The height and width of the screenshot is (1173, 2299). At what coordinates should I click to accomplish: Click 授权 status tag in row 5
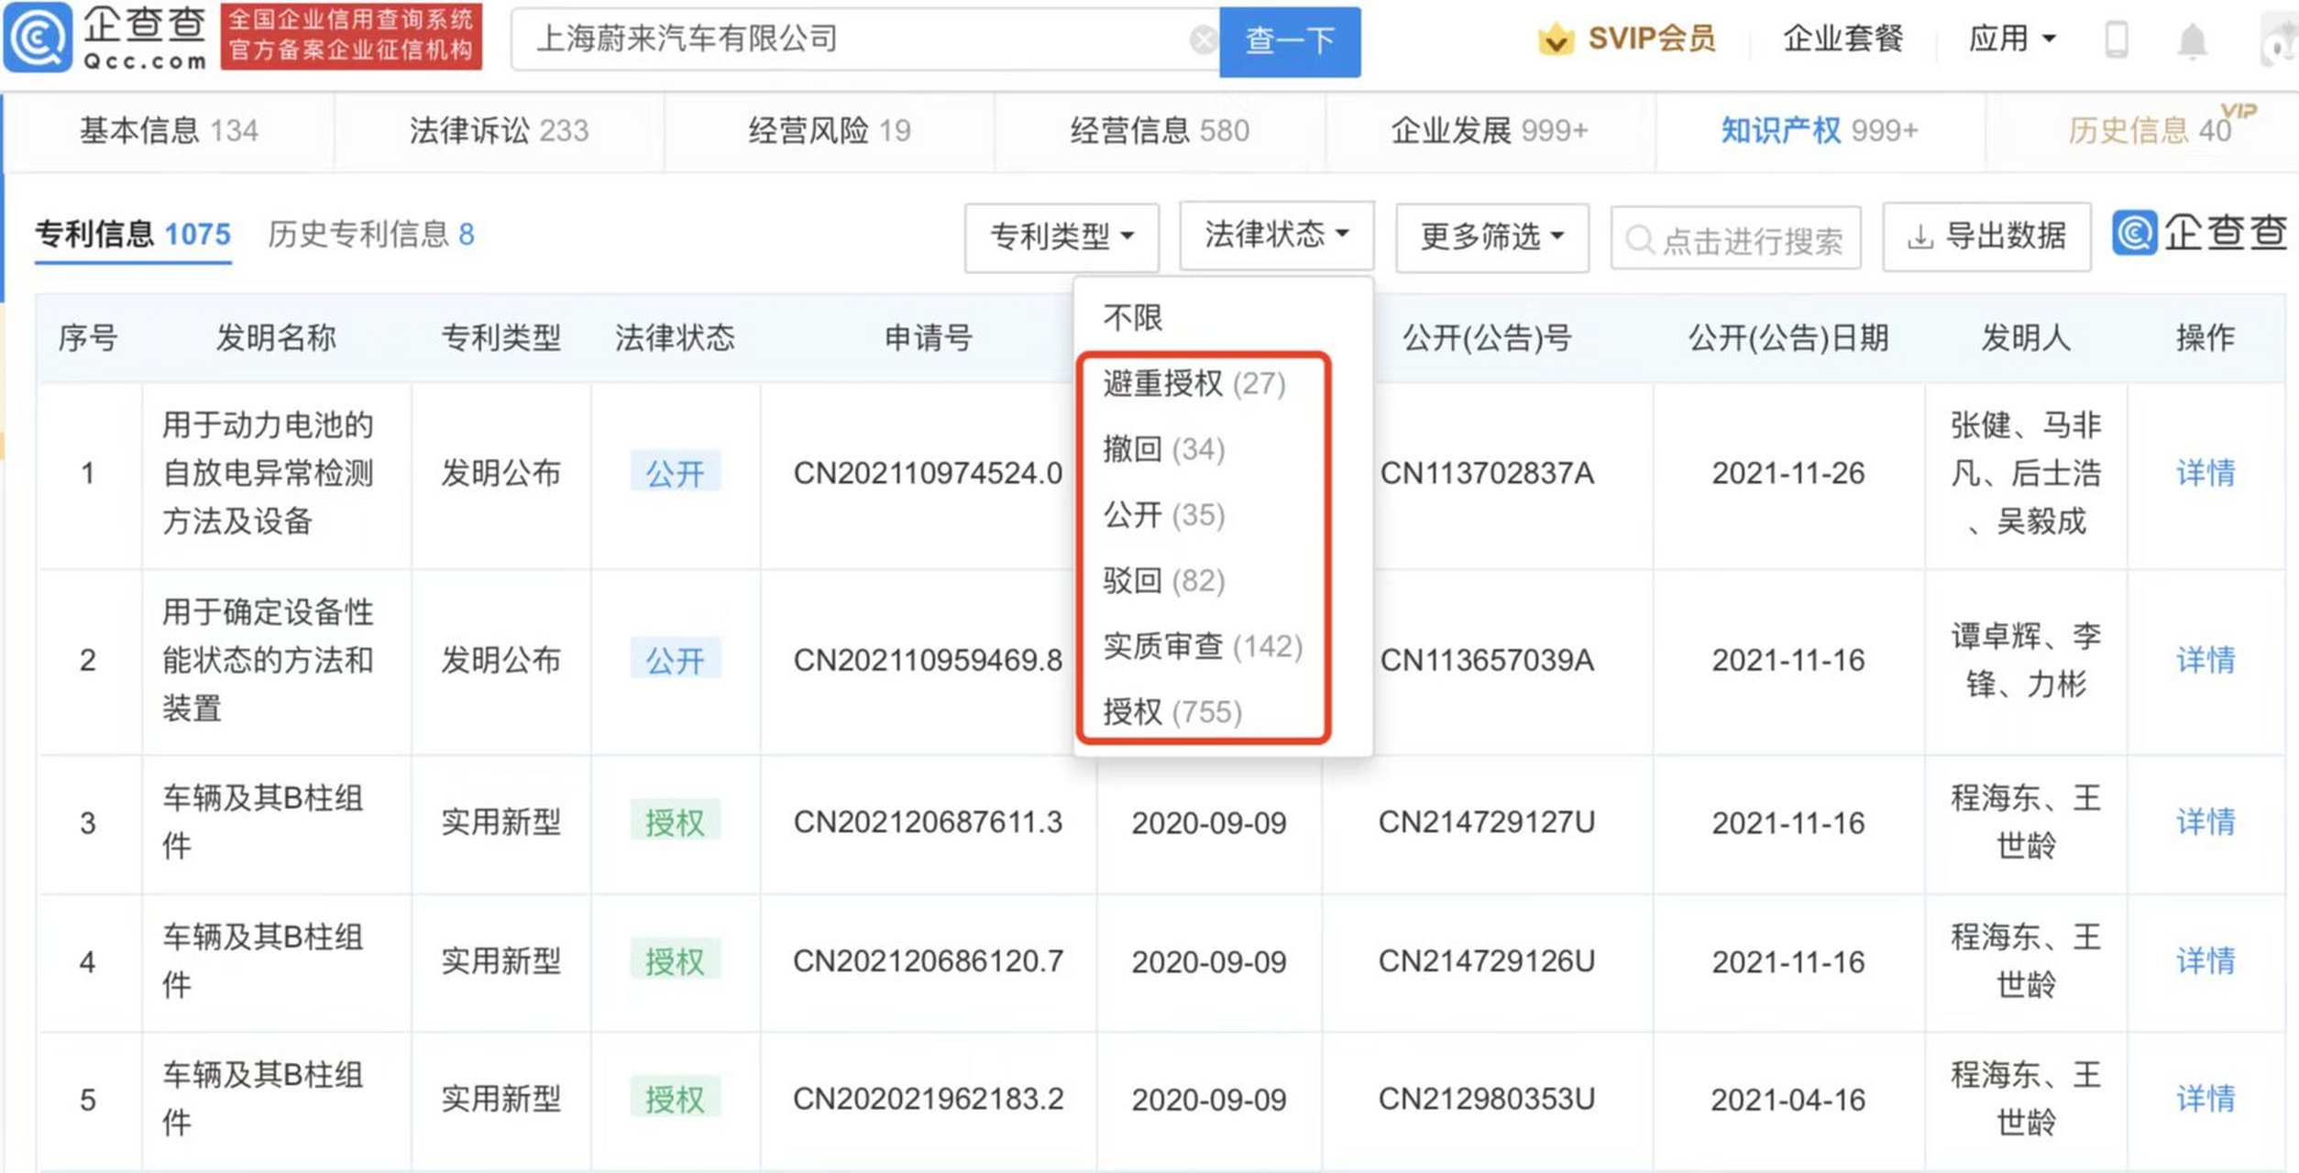point(676,1099)
